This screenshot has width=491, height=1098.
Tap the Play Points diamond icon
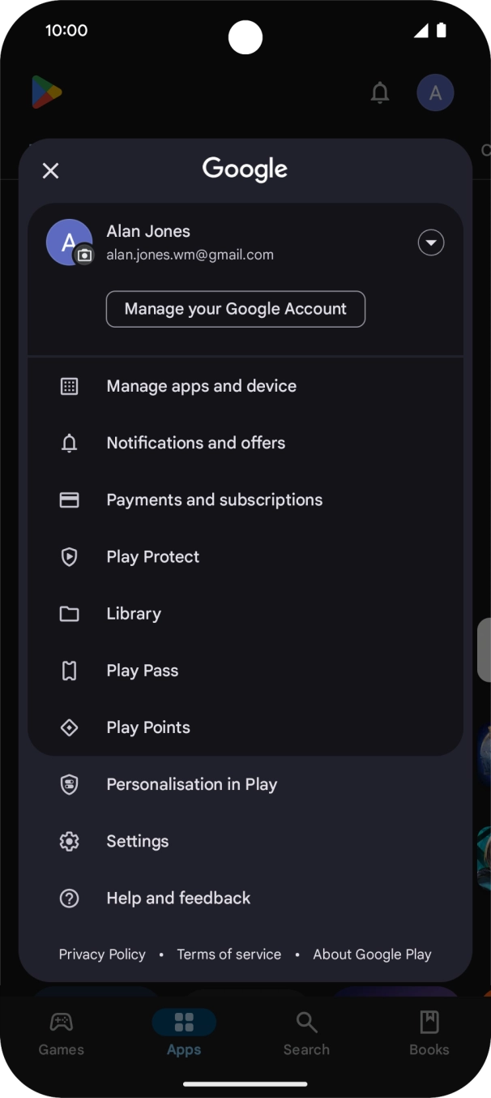[69, 727]
